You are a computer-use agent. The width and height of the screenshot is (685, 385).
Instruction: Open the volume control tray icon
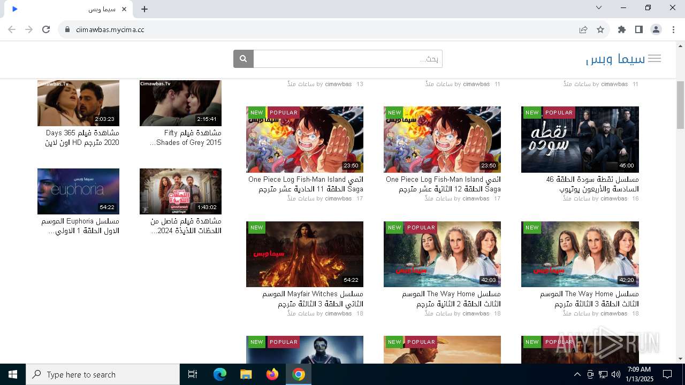tap(616, 374)
